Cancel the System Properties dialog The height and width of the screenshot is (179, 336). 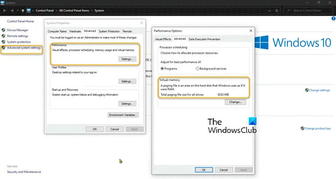tap(114, 129)
